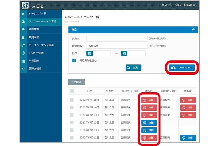Screen dimensions: 219x146
Task: Open ダッシュボード from the sidebar menu
Action: point(37,14)
